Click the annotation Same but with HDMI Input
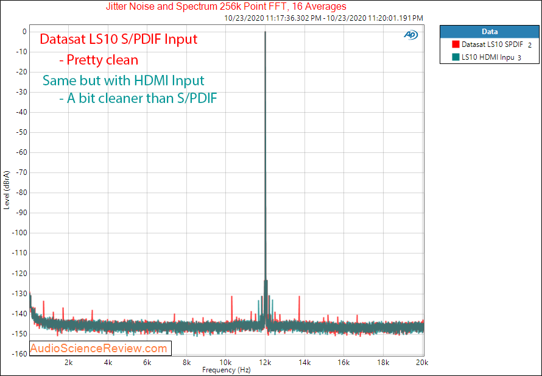Viewport: 542px width, 376px height. [x=124, y=80]
